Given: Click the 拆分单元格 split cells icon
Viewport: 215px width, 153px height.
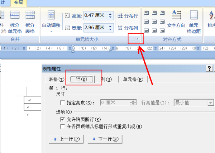Looking at the screenshot, I should click(x=15, y=15).
